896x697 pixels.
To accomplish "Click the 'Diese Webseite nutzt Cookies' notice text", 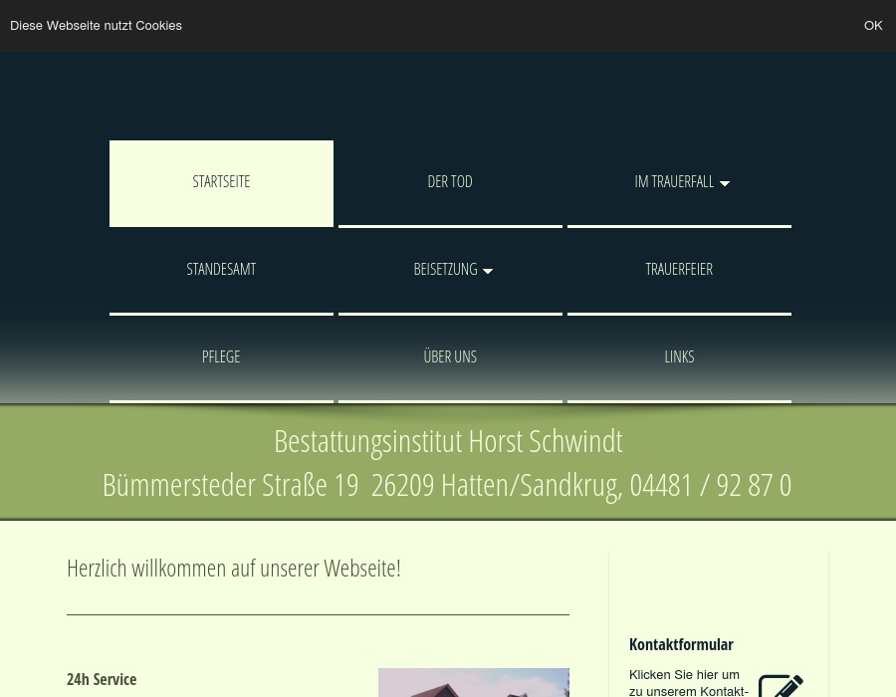I will (x=96, y=26).
